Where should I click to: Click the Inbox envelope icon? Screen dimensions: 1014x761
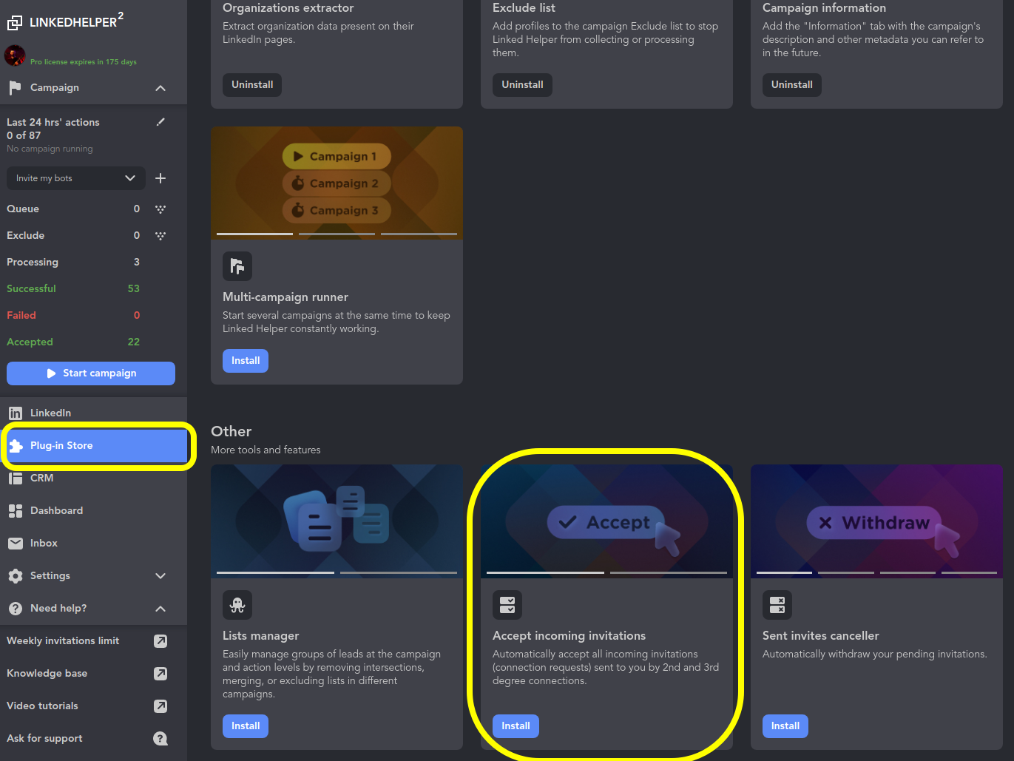coord(15,544)
